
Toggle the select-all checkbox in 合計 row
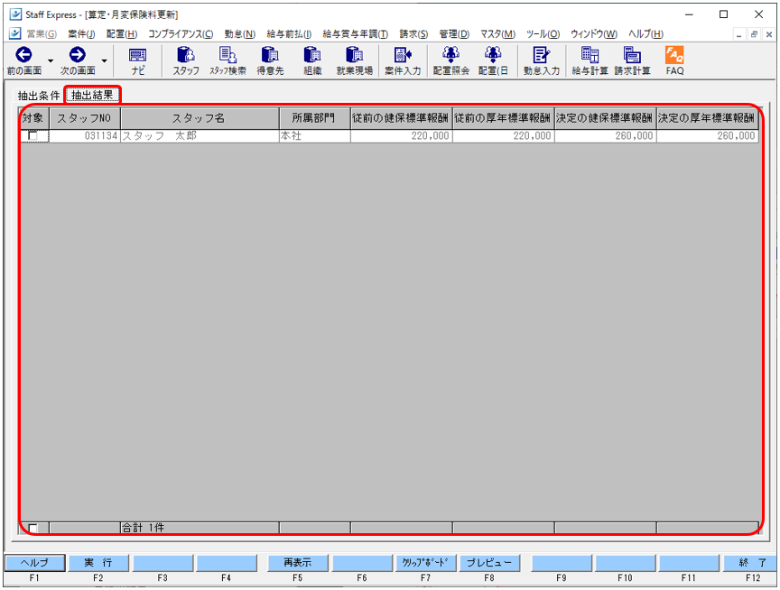pyautogui.click(x=32, y=528)
